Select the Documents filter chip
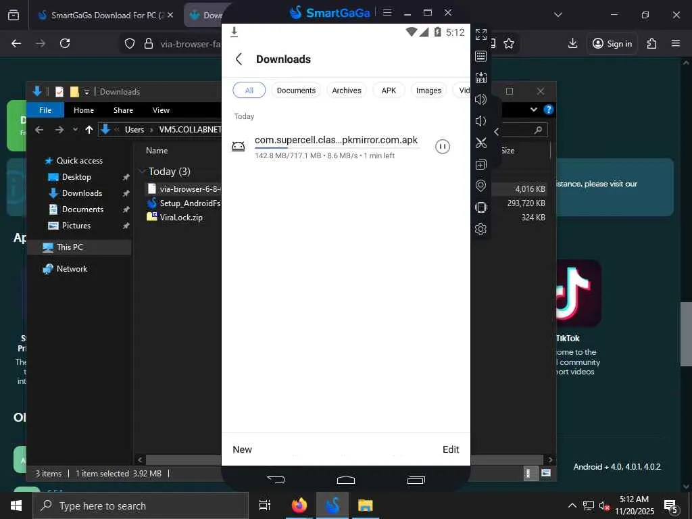This screenshot has height=519, width=692. 296,90
